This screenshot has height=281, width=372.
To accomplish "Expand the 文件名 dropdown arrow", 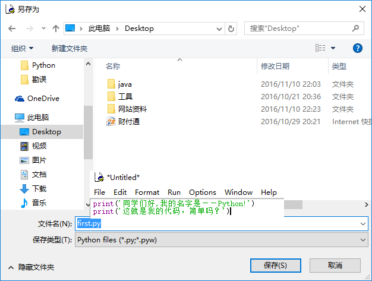I will (363, 224).
